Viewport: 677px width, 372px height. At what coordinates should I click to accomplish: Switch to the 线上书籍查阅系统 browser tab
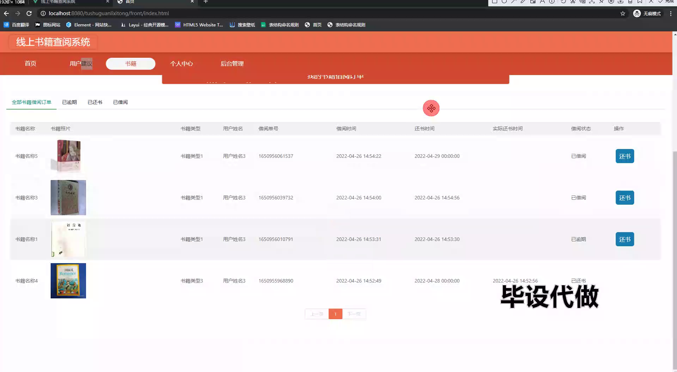71,2
